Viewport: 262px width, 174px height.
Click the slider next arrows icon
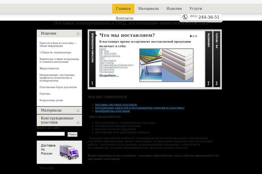pos(193,36)
